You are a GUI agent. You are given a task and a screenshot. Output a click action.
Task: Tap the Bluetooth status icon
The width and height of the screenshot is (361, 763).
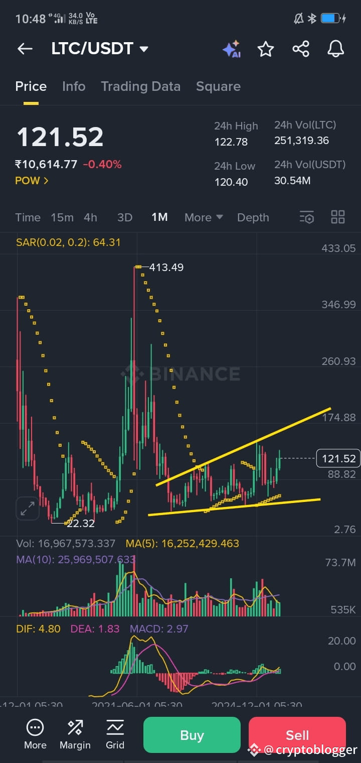(312, 19)
